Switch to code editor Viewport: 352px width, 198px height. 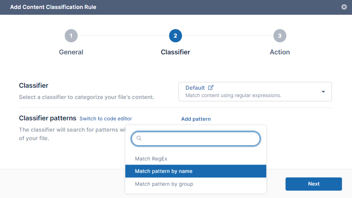106,119
